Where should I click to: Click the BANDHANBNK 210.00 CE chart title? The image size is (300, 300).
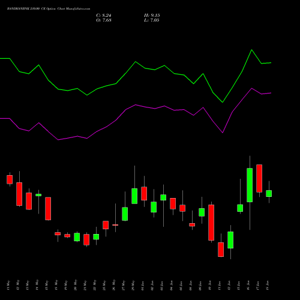[49, 9]
